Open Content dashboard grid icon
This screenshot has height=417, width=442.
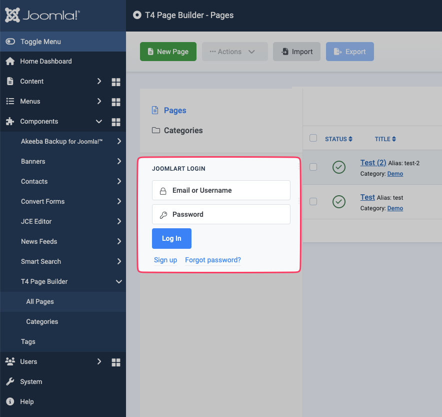coord(116,82)
